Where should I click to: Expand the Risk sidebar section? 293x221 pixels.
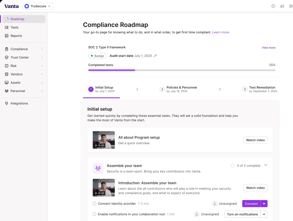coord(42,66)
